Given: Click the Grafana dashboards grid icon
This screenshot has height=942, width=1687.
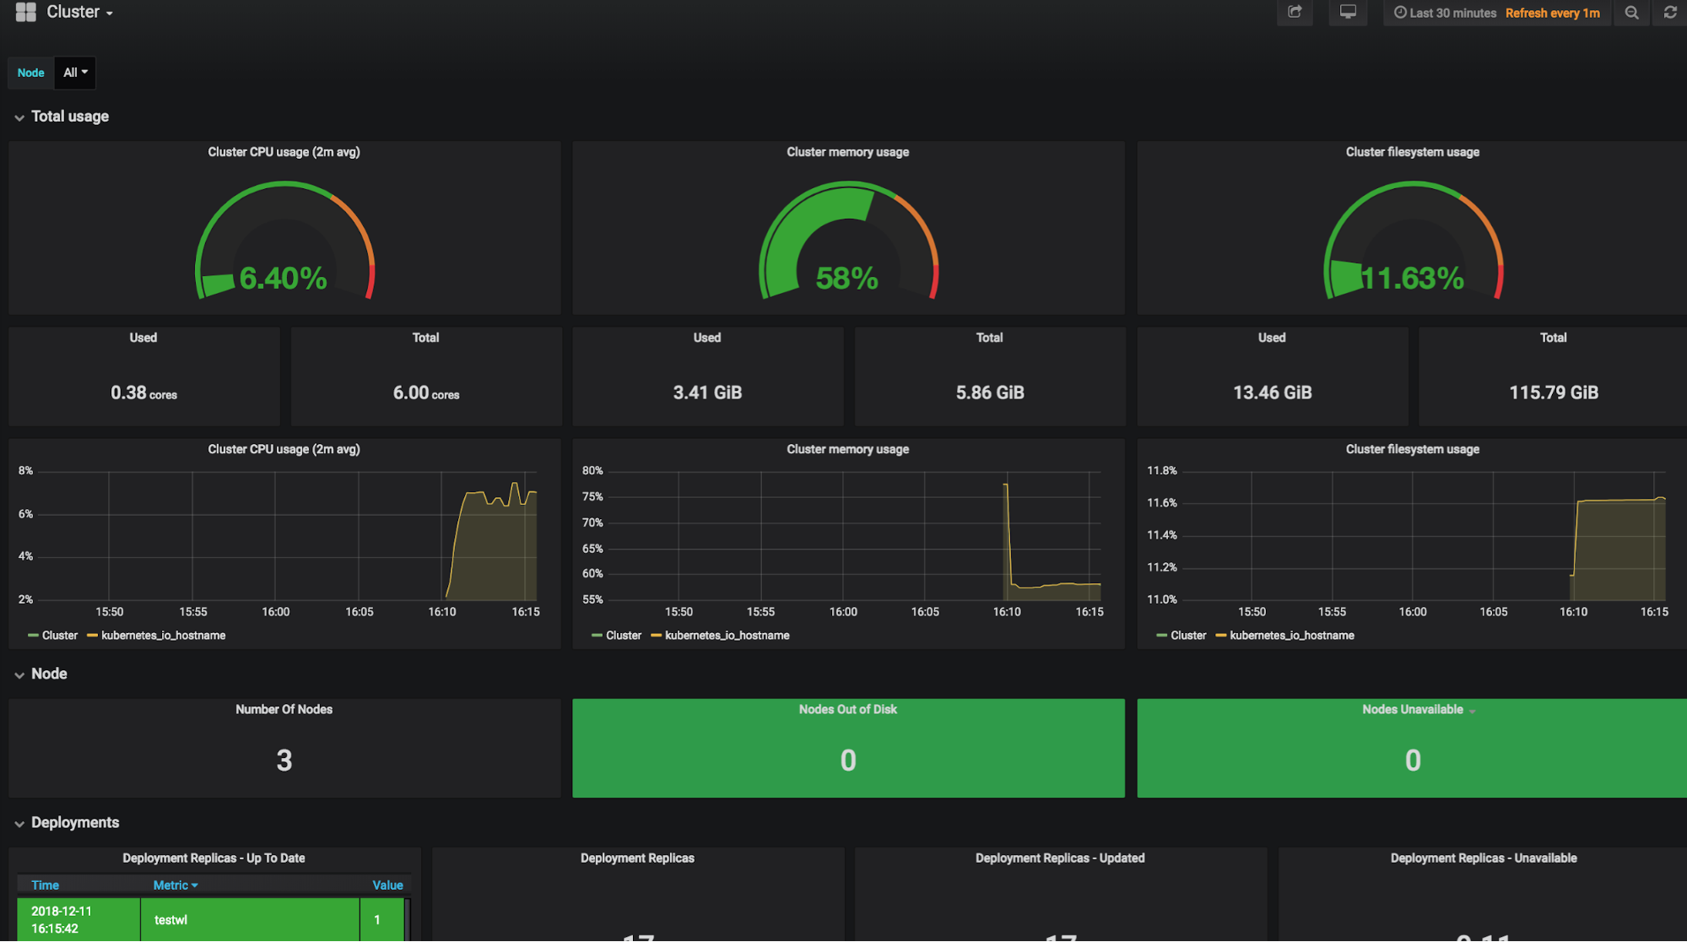Looking at the screenshot, I should point(26,12).
